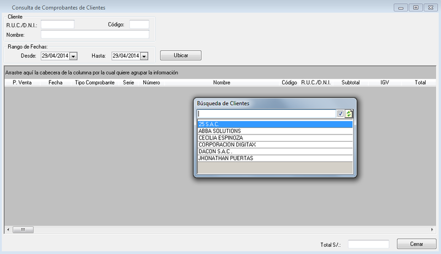Click the Código input field
The height and width of the screenshot is (254, 441).
click(139, 24)
